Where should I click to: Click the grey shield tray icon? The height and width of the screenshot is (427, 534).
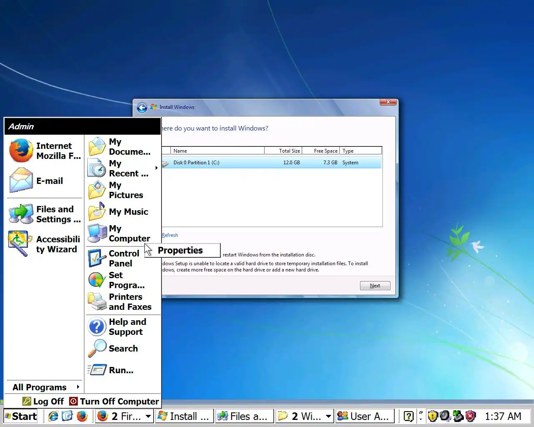[445, 416]
